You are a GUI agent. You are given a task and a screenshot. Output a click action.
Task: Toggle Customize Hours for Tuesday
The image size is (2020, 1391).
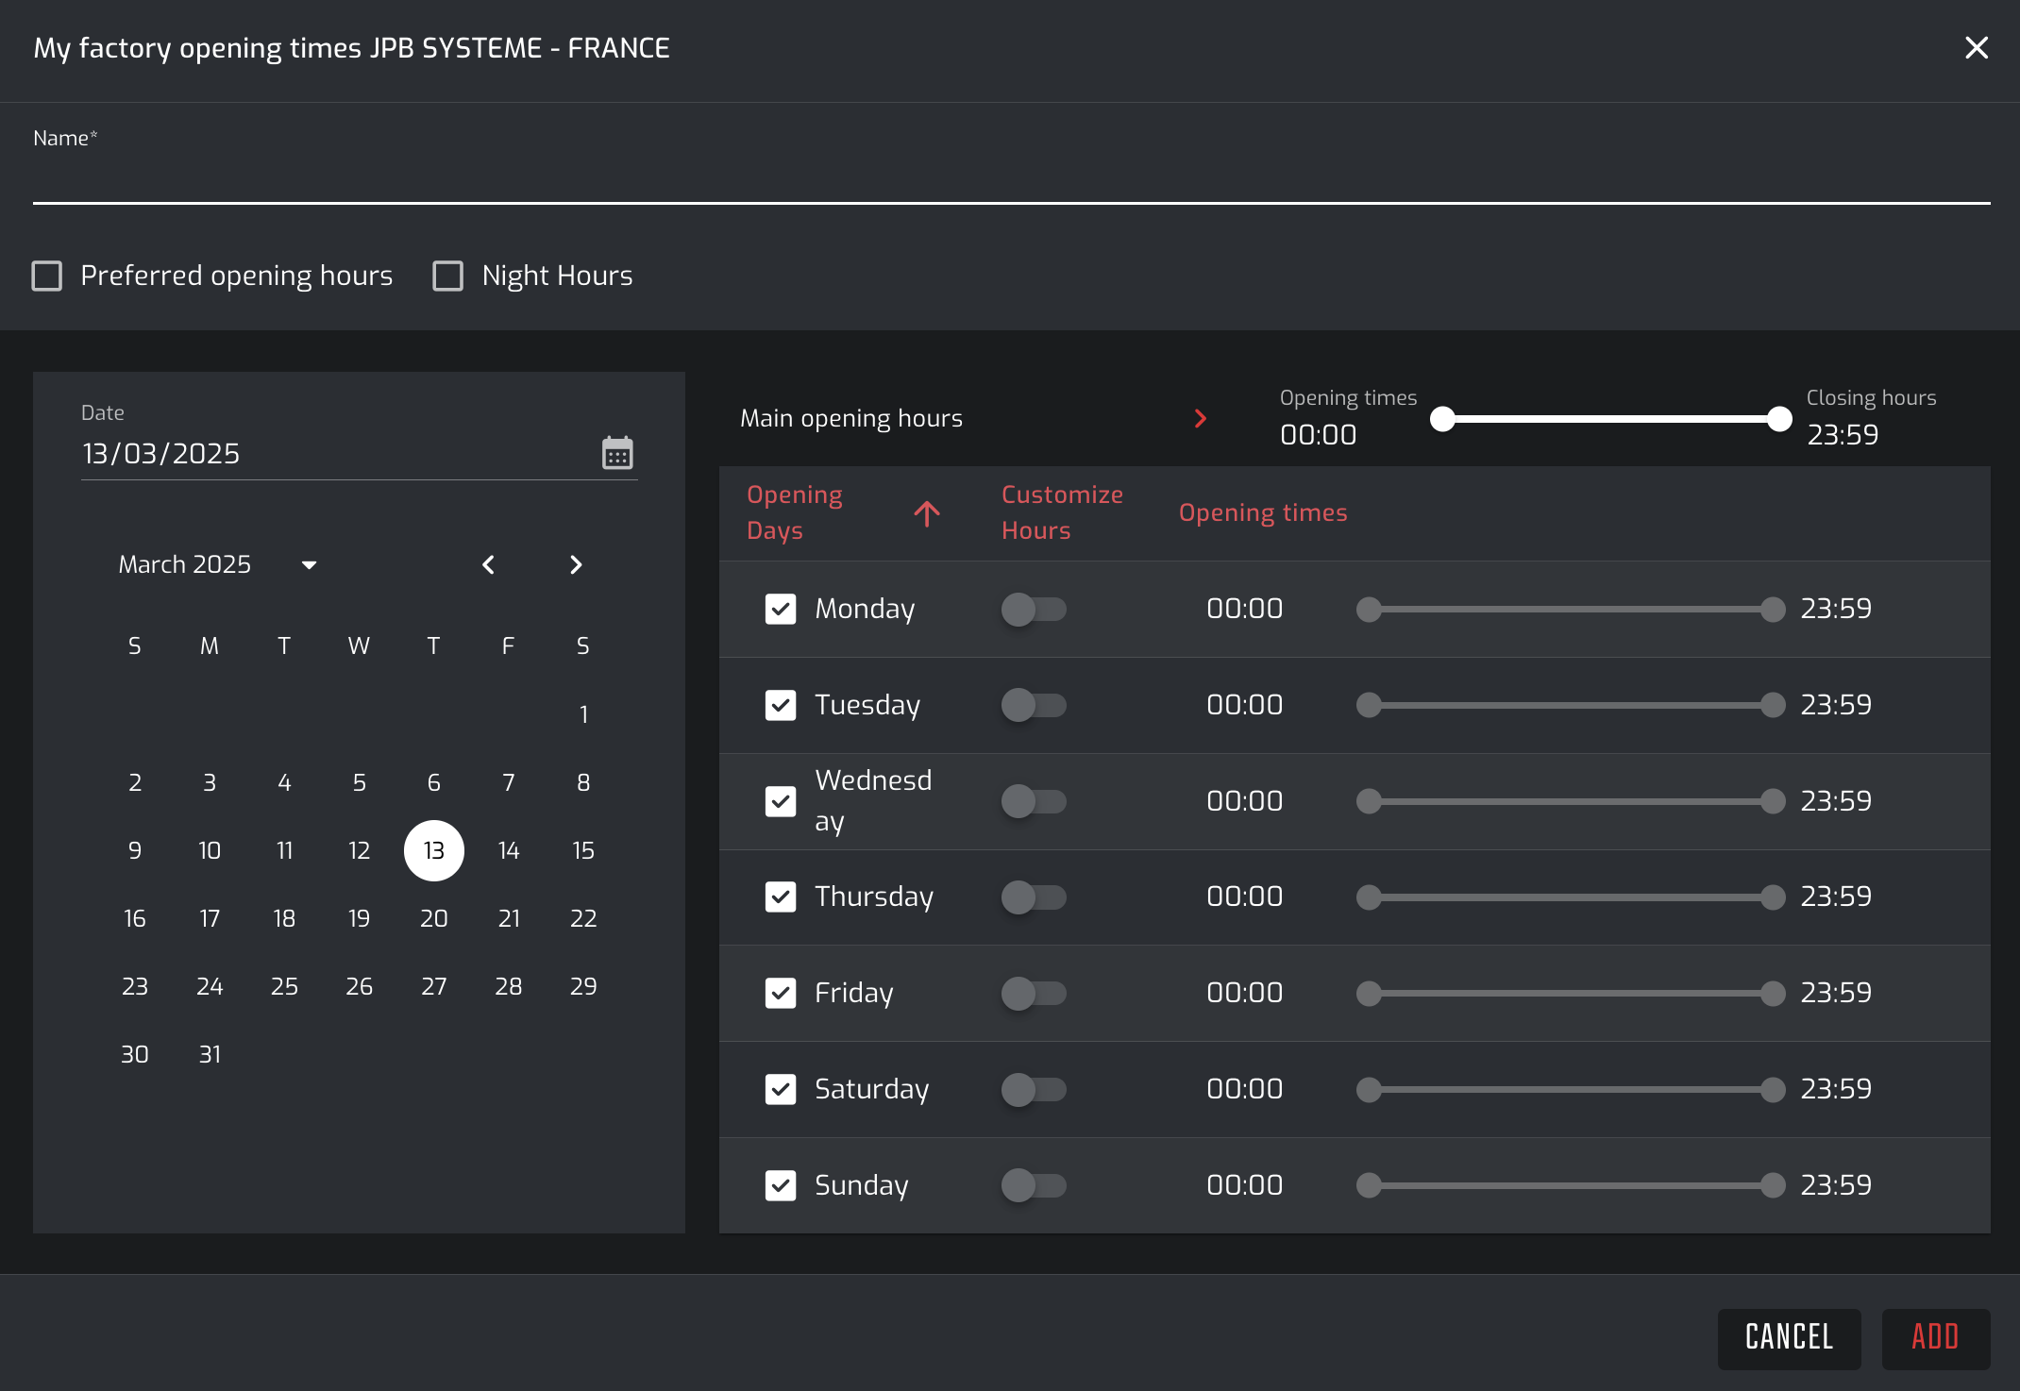(1033, 705)
